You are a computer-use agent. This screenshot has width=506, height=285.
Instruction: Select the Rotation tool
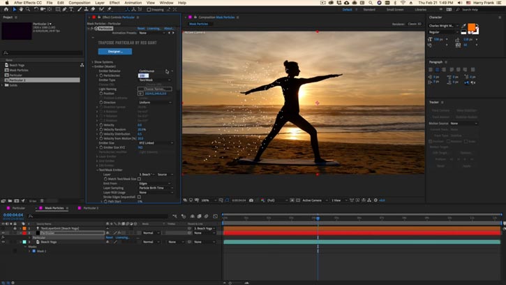coord(36,9)
